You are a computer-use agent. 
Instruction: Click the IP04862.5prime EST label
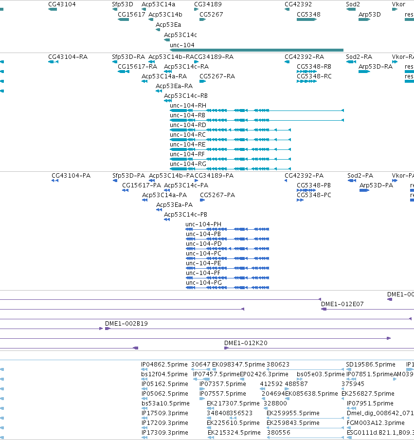164,364
